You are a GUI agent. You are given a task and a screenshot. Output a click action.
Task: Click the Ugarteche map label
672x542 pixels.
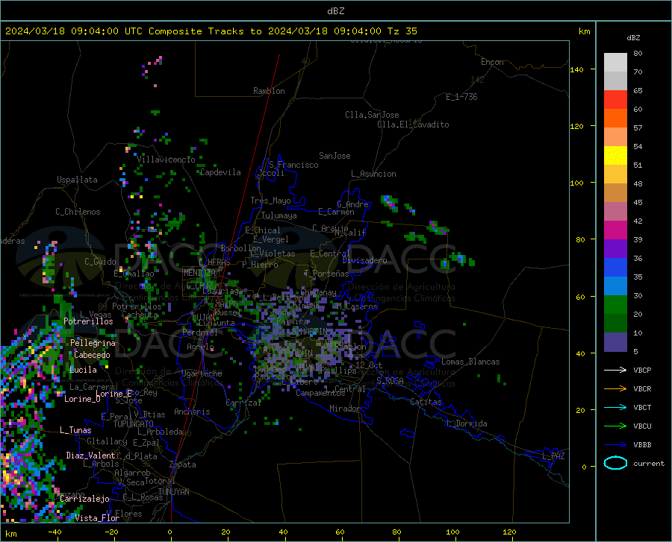click(x=202, y=374)
